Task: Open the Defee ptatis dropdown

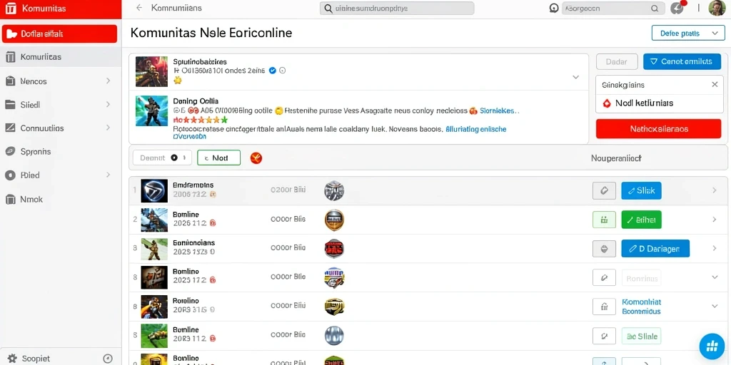Action: tap(688, 34)
